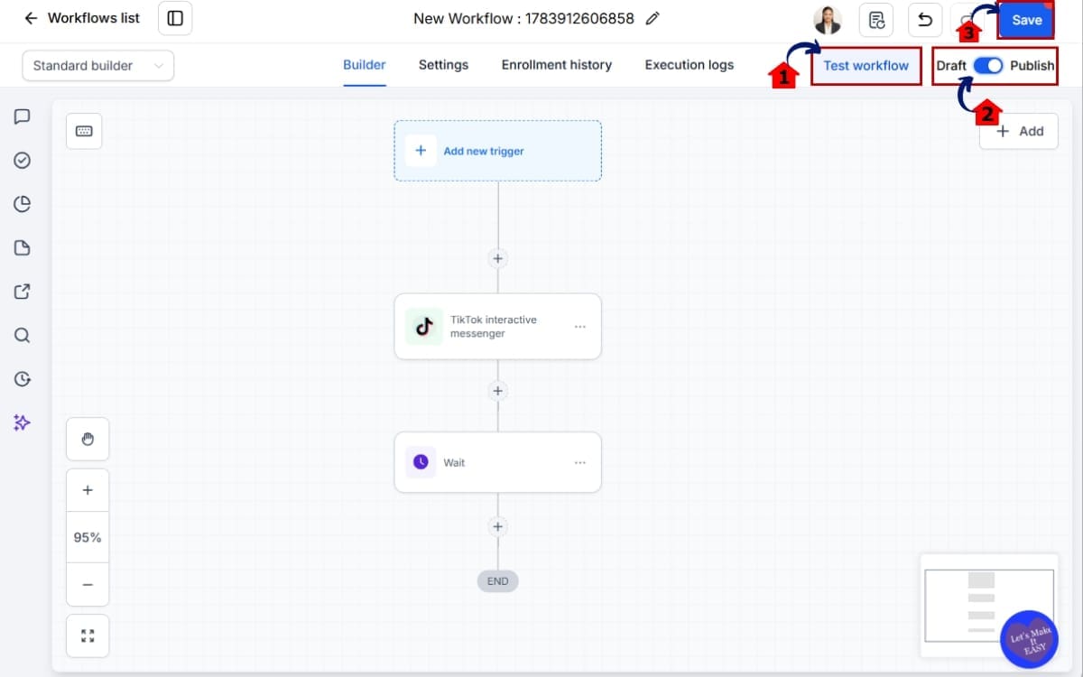This screenshot has width=1083, height=677.
Task: Open the Enrollment history tab
Action: click(557, 65)
